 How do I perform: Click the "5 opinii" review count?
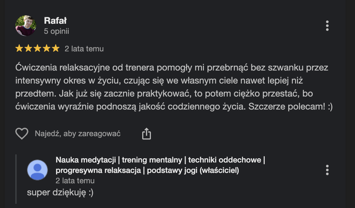point(56,32)
